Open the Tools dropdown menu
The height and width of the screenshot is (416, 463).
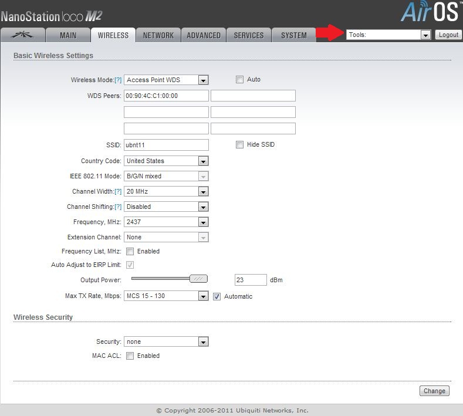(x=389, y=35)
